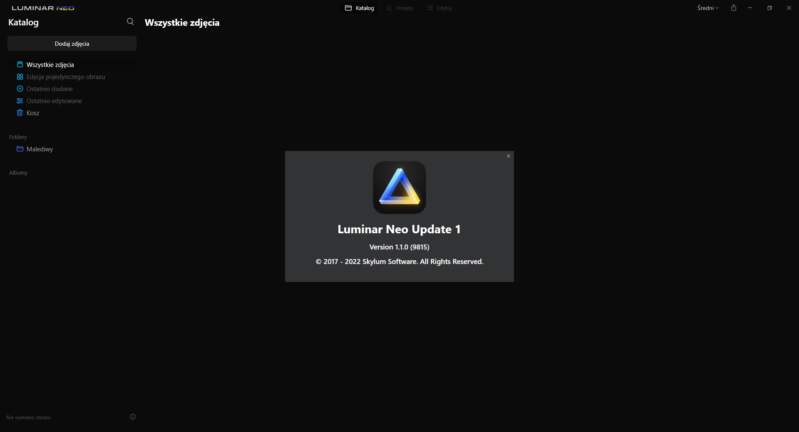This screenshot has height=432, width=799.
Task: Click the Foldery section label
Action: 18,137
